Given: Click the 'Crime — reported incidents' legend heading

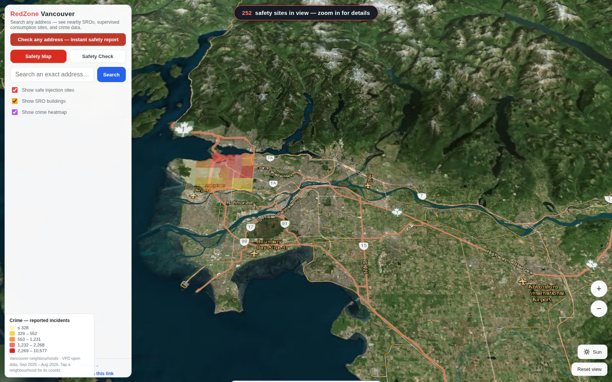Looking at the screenshot, I should tap(39, 320).
